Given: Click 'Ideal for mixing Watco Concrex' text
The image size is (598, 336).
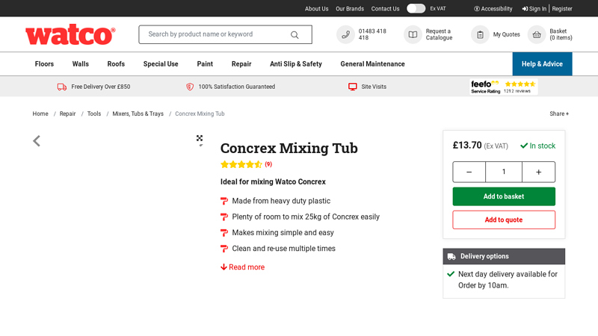Looking at the screenshot, I should pyautogui.click(x=273, y=181).
